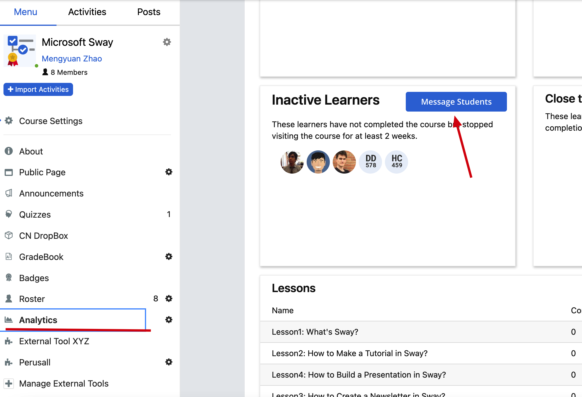Switch to the Menu tab

coord(26,12)
